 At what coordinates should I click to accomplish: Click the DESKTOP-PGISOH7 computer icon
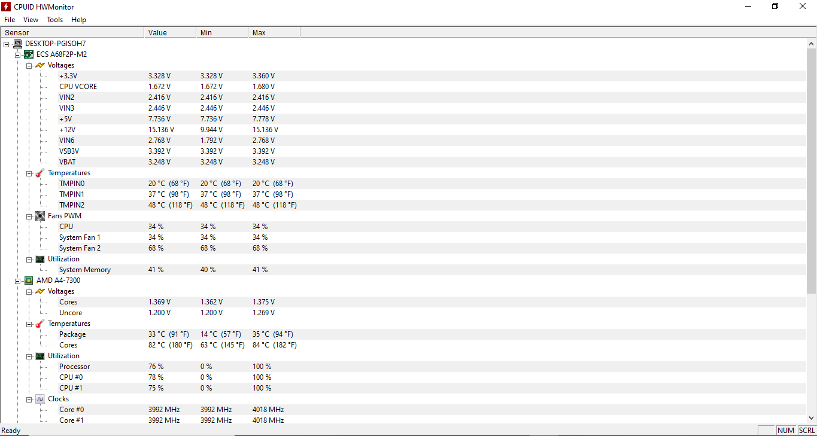(17, 44)
